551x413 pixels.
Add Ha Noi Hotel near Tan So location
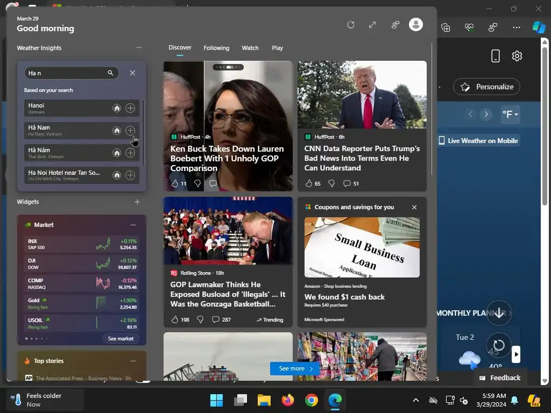(x=130, y=175)
